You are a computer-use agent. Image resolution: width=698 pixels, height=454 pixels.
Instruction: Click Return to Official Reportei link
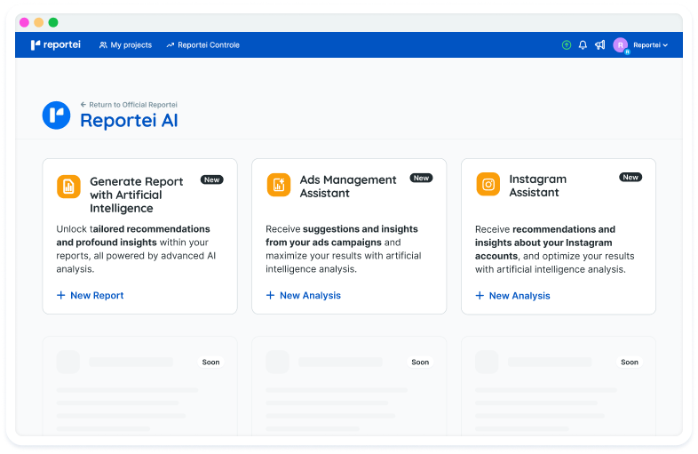pyautogui.click(x=129, y=105)
